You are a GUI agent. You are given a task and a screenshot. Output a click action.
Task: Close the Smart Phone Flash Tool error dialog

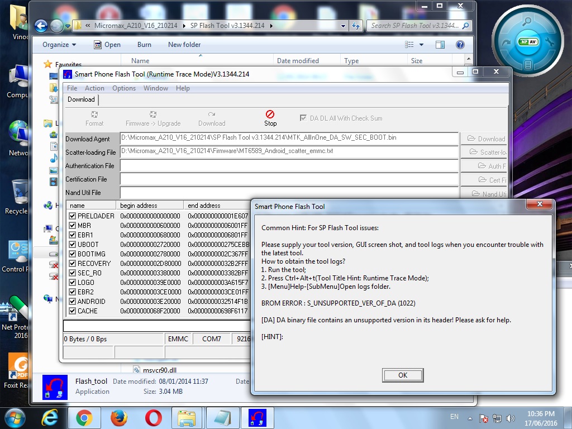point(540,204)
